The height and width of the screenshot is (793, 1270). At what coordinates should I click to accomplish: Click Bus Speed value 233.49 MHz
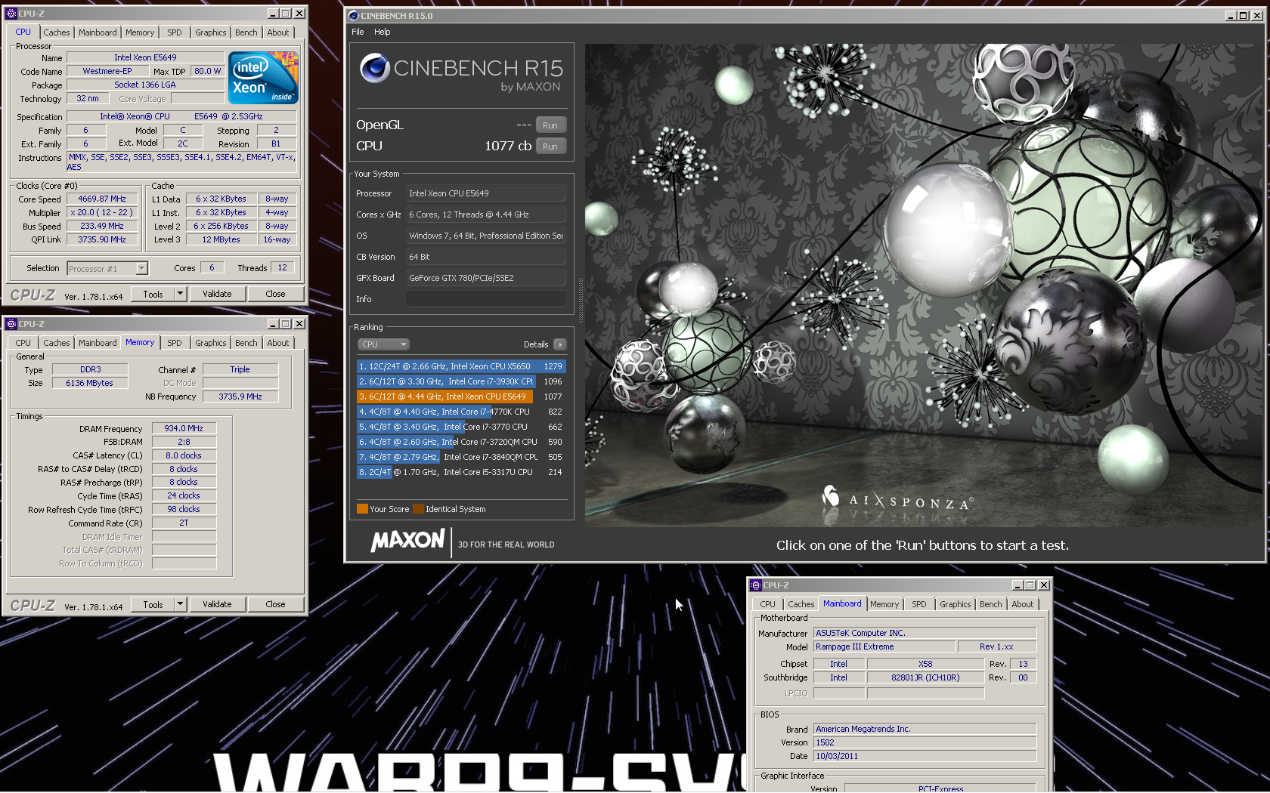click(x=102, y=227)
